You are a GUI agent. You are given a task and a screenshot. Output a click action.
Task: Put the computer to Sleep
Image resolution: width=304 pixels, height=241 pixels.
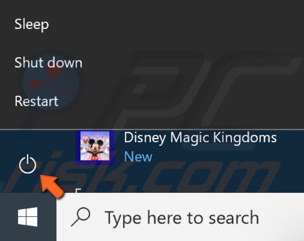tap(32, 24)
